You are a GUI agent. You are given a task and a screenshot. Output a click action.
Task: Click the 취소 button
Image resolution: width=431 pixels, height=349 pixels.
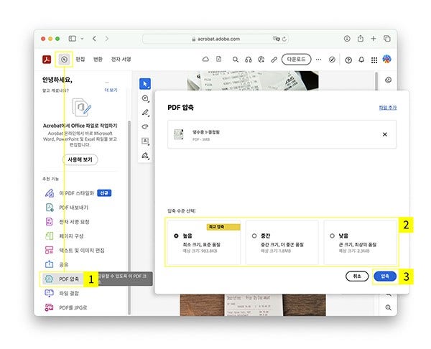[x=357, y=276]
